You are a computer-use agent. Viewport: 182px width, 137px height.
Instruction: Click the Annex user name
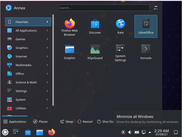coord(20,8)
